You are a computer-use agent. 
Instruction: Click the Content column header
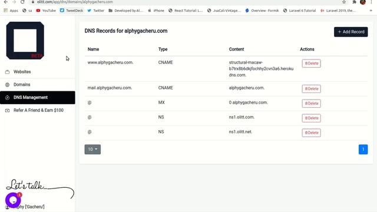[x=236, y=49]
